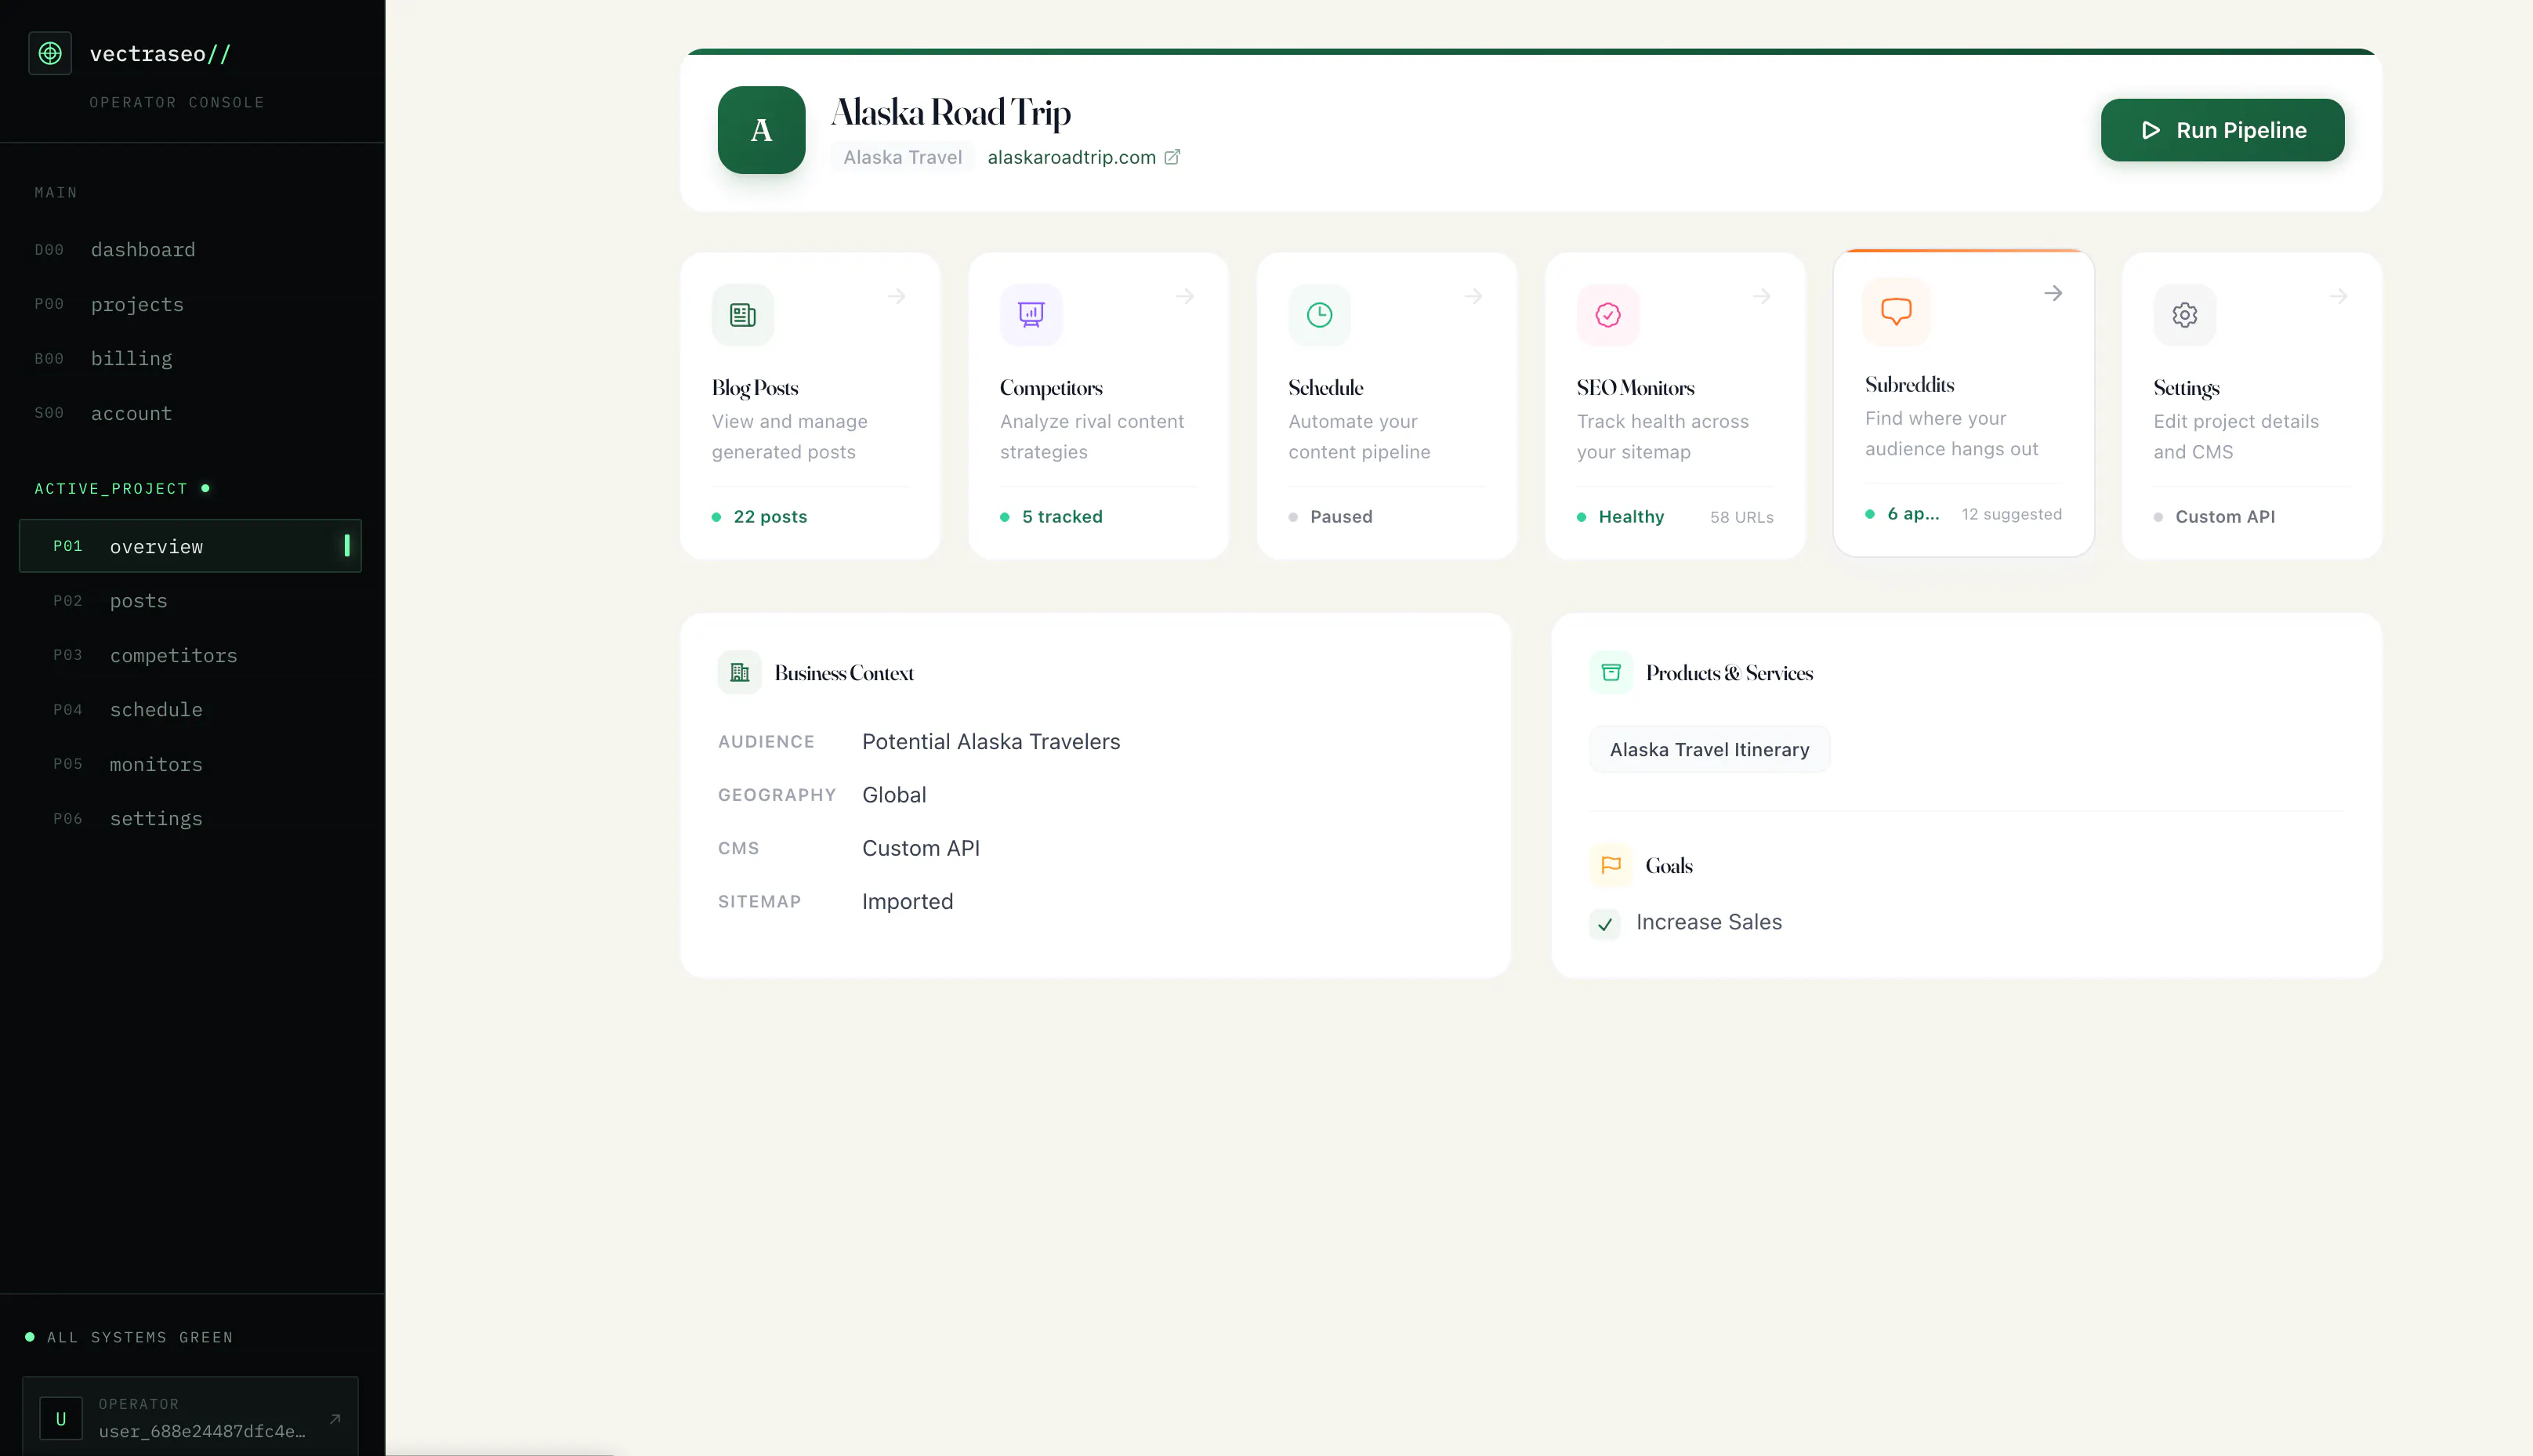Click the Schedule card arrow

pos(1474,296)
